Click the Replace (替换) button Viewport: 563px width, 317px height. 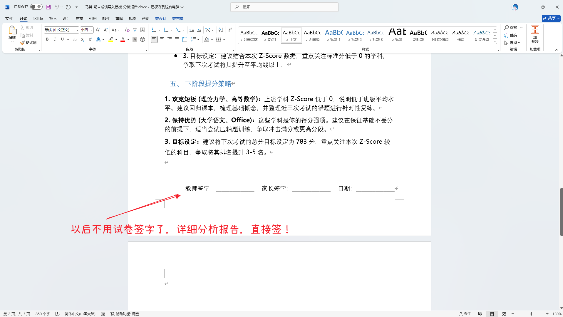[x=511, y=35]
